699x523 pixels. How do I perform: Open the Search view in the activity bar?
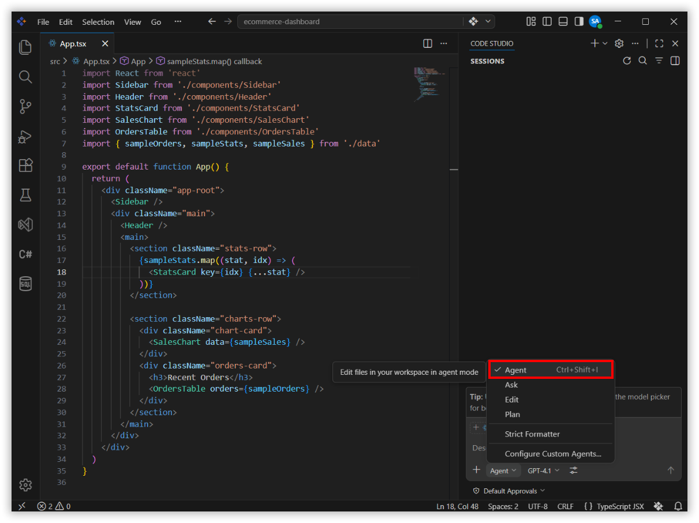25,77
